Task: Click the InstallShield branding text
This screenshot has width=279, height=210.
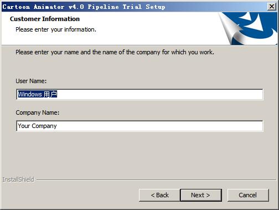Action: pos(18,180)
